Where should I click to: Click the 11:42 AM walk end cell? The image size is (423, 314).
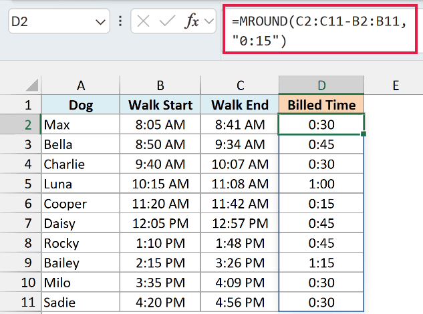(240, 203)
